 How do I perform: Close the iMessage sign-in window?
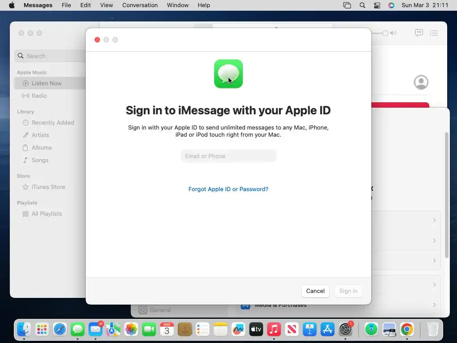point(97,40)
